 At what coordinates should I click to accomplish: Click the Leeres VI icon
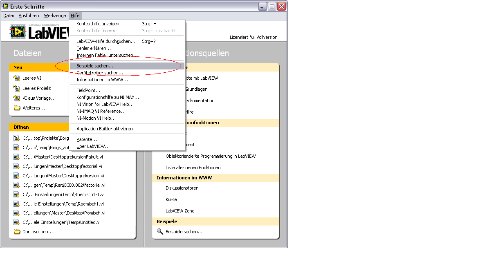pos(17,78)
